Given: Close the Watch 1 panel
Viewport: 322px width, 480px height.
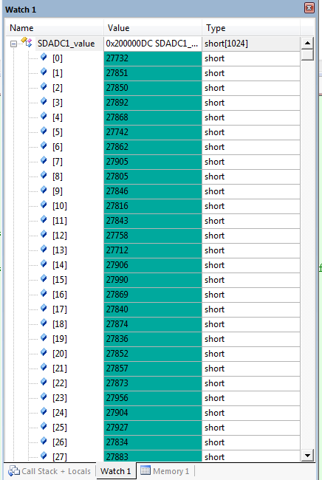Looking at the screenshot, I should click(x=309, y=8).
